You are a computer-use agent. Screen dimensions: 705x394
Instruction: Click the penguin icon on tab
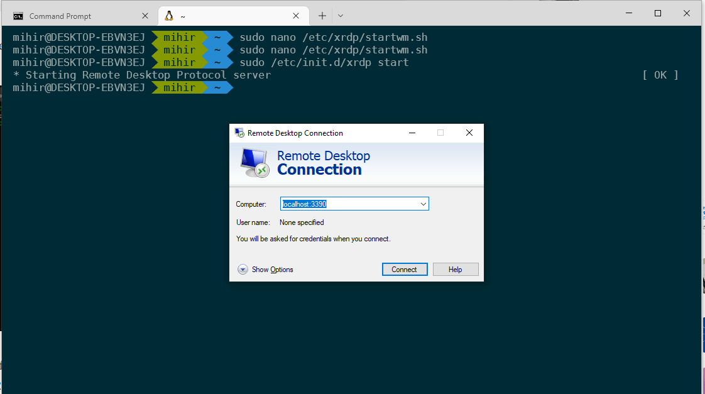pyautogui.click(x=169, y=16)
